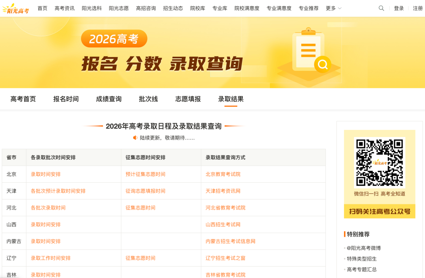Switch to 批次线 tab
The width and height of the screenshot is (425, 278).
(x=148, y=99)
